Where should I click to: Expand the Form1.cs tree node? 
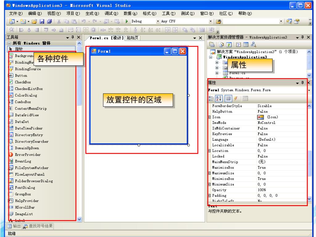[x=217, y=73]
